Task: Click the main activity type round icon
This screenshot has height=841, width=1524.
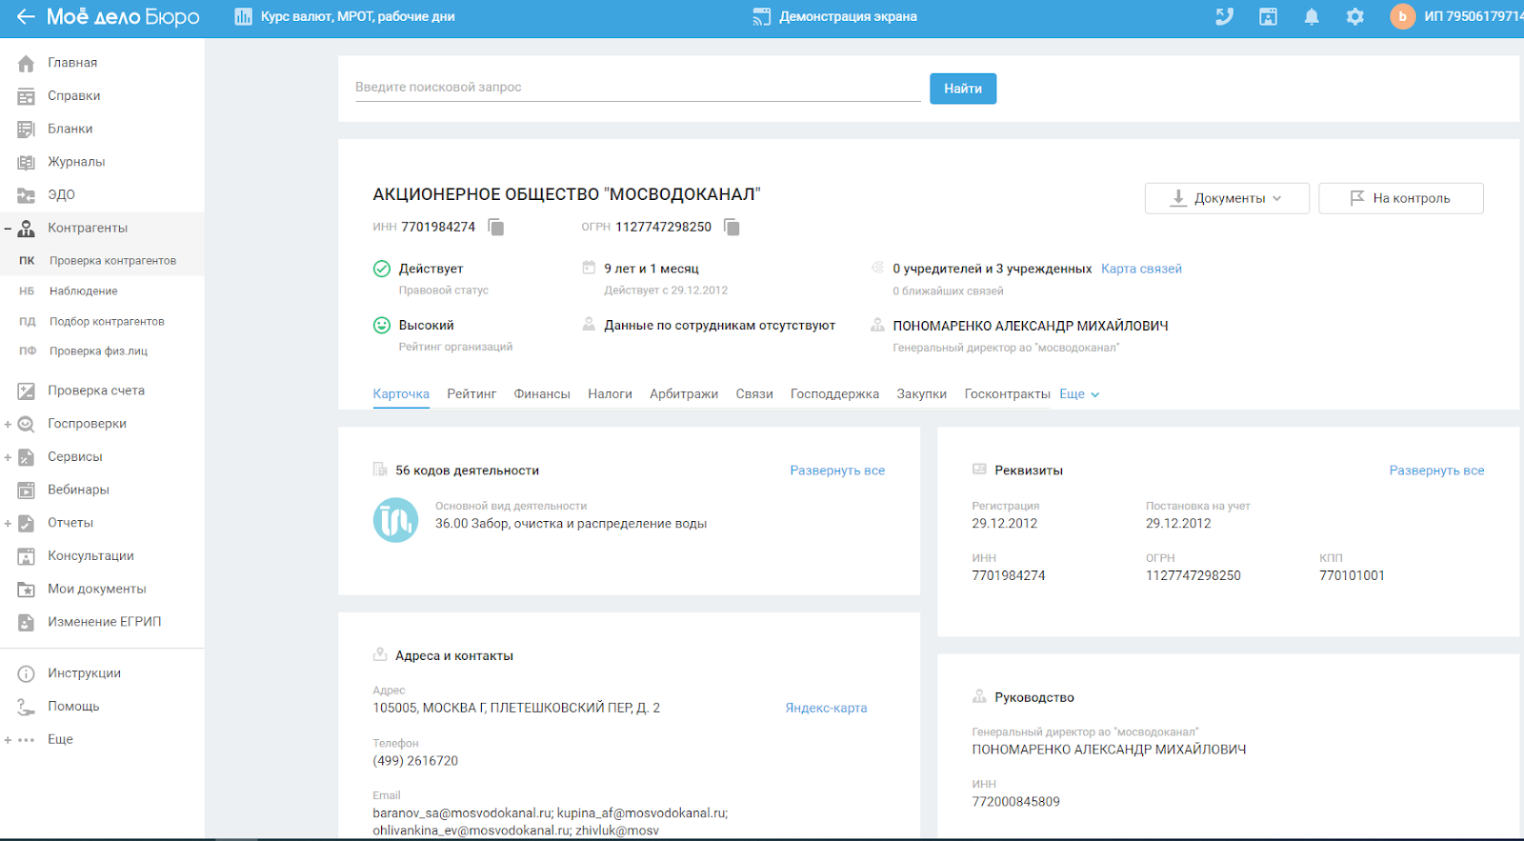Action: 395,520
